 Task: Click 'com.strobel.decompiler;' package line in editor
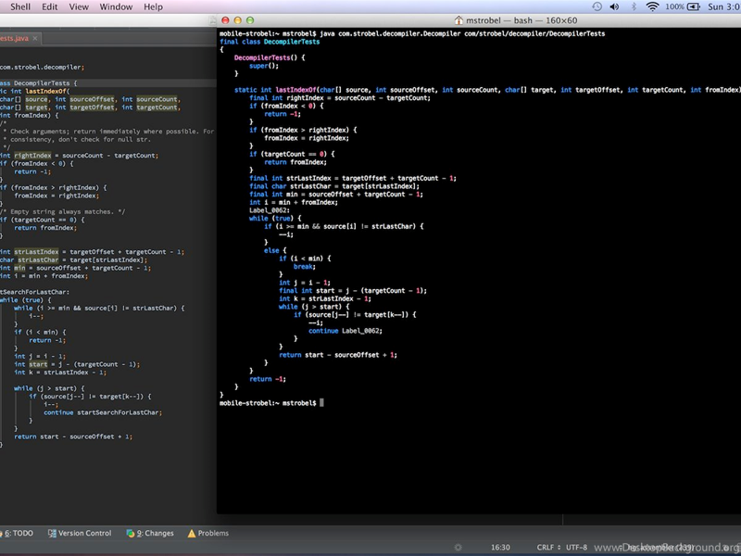click(42, 67)
